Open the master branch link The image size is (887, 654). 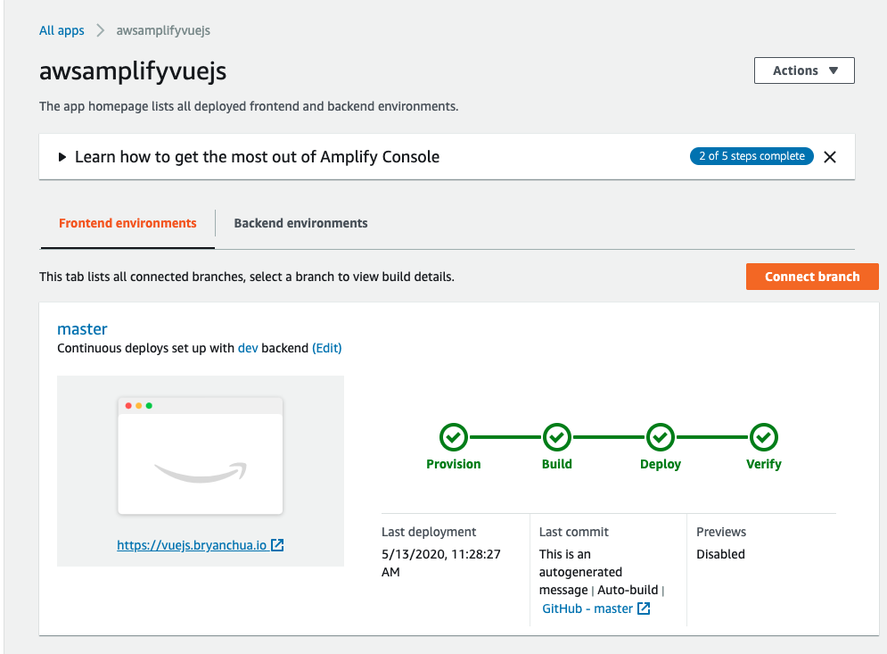click(82, 329)
